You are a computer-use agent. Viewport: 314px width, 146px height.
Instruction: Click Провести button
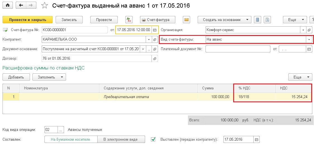tap(104, 20)
